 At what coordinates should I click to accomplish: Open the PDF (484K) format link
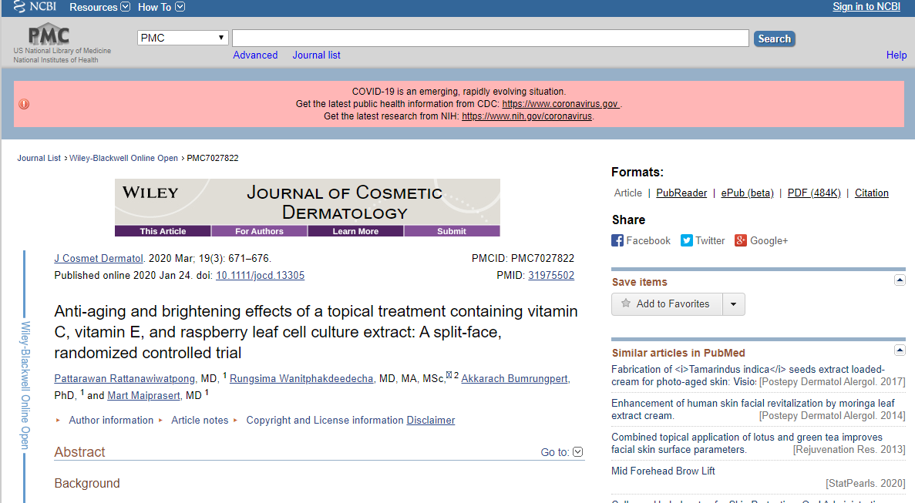point(813,193)
